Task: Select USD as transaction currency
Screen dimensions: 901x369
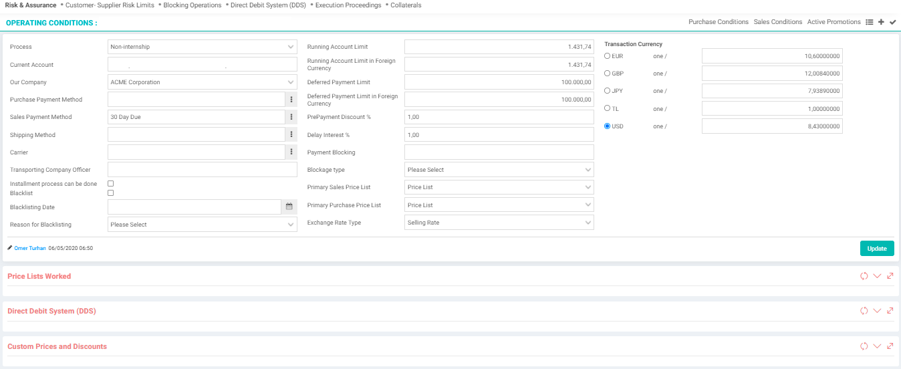Action: [x=607, y=126]
